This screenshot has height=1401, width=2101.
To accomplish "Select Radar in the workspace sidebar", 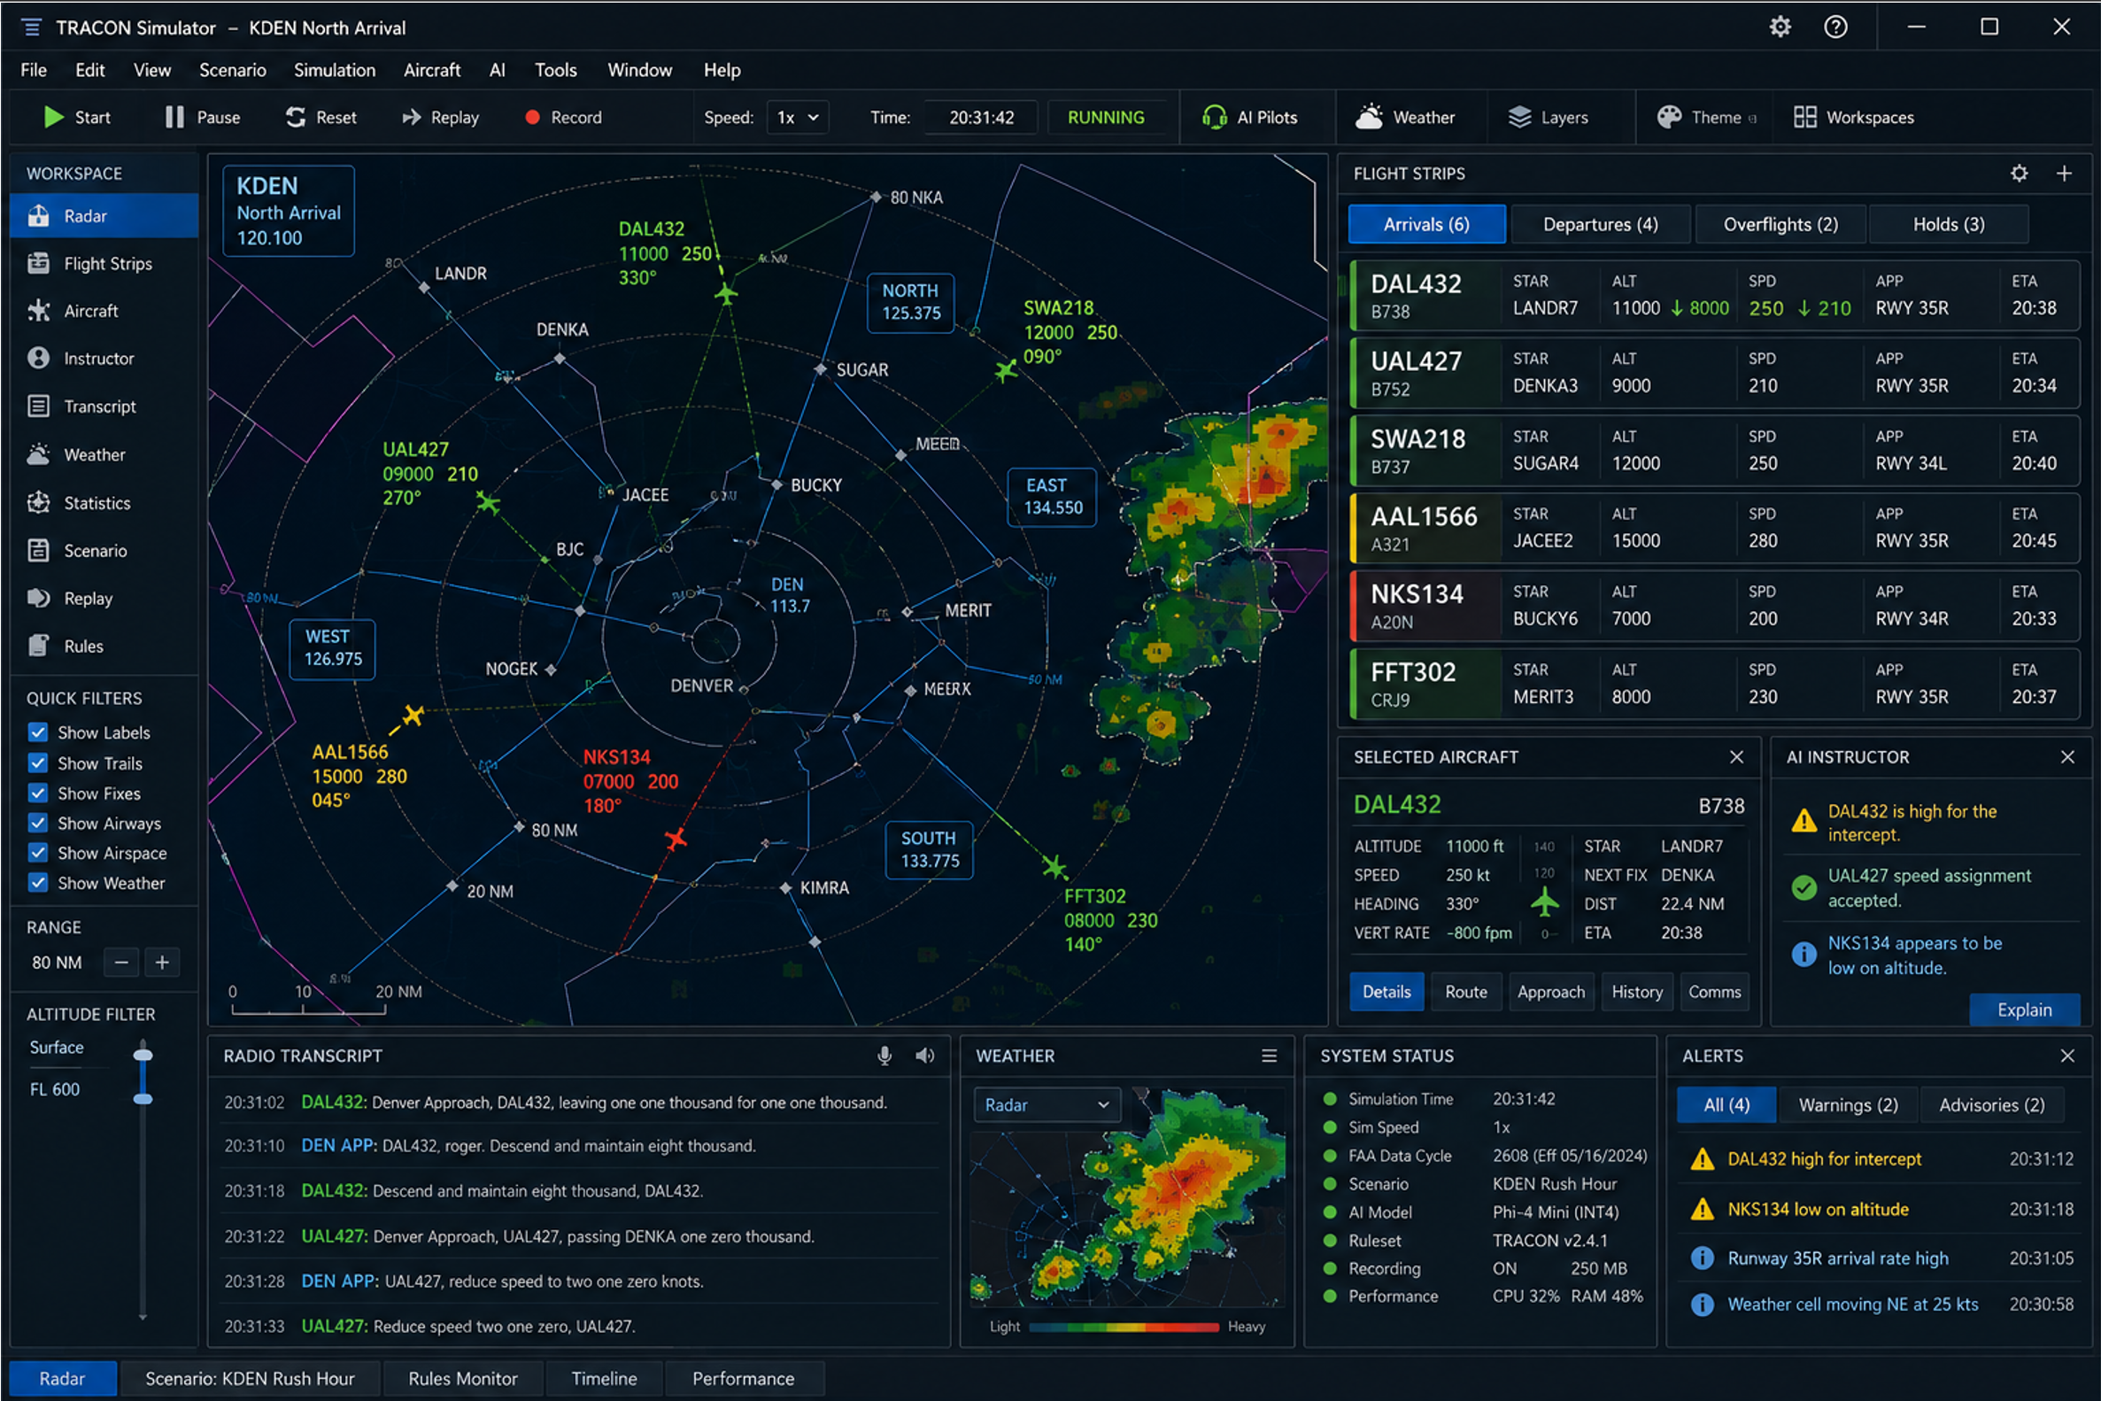I will coord(104,216).
